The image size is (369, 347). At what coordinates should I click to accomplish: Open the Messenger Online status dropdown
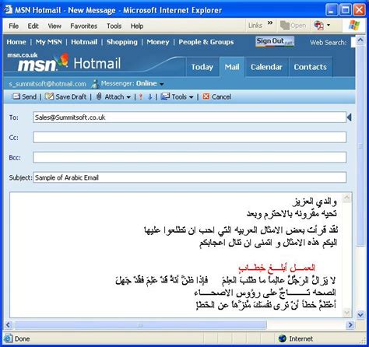[x=162, y=84]
